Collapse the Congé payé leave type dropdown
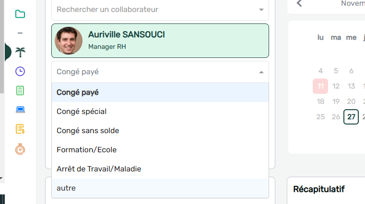The image size is (365, 204). (x=261, y=72)
